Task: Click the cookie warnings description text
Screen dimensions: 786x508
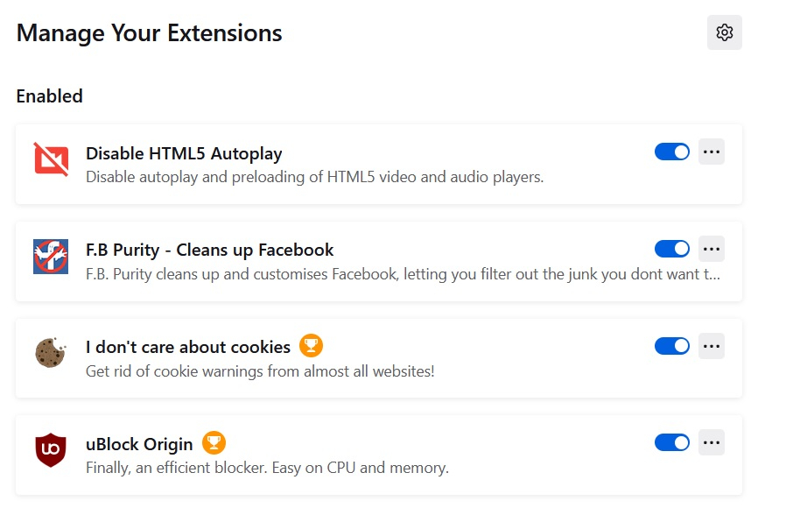Action: coord(260,371)
